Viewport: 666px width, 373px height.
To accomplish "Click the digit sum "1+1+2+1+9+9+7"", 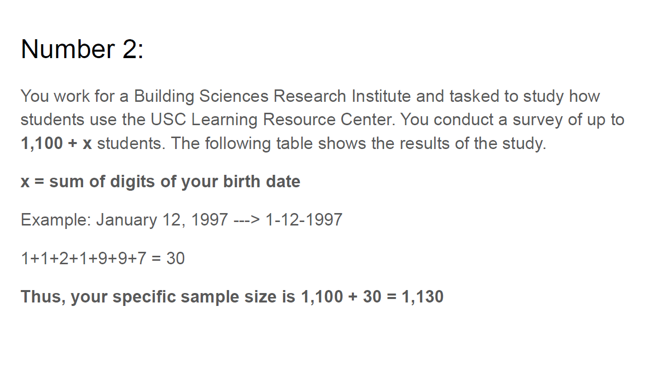I will pos(84,258).
